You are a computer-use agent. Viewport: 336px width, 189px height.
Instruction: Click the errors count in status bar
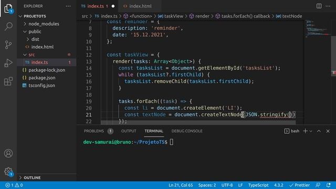[x=9, y=185]
